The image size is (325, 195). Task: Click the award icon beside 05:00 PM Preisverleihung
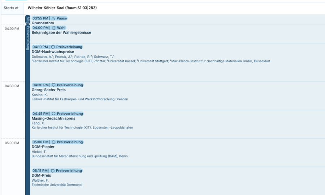54,142
